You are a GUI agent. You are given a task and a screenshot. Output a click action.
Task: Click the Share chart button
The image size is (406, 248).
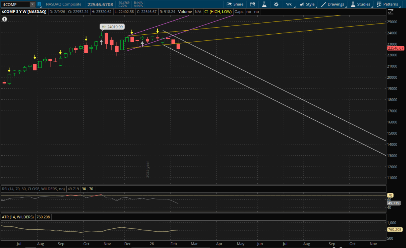(x=235, y=4)
